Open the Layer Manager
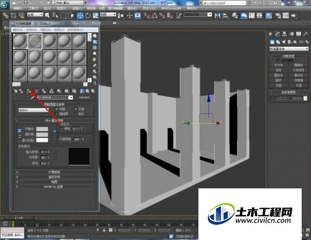This screenshot has width=311, height=240. 235,16
